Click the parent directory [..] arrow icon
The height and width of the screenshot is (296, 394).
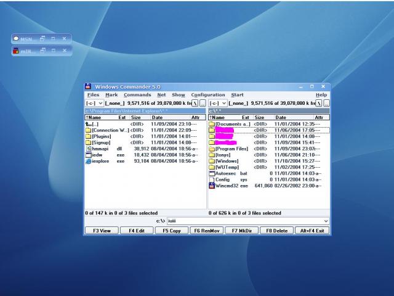pyautogui.click(x=88, y=124)
